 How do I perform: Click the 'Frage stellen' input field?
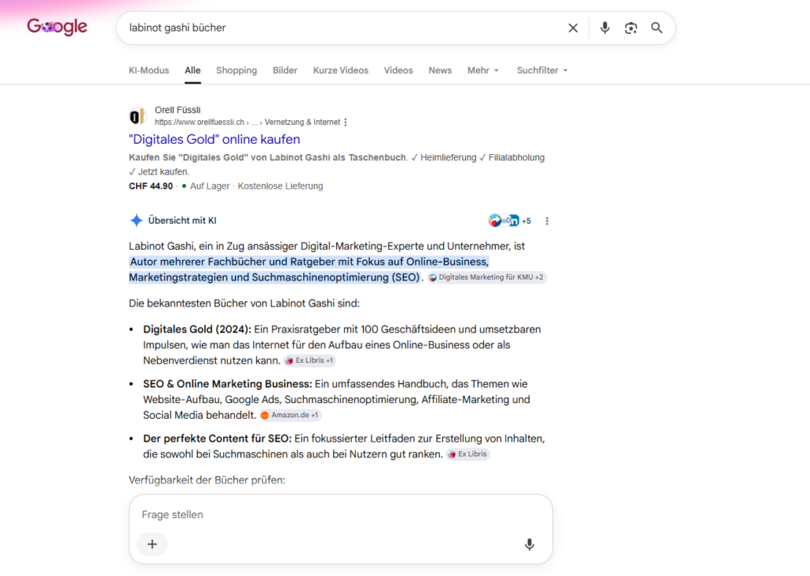coord(341,514)
